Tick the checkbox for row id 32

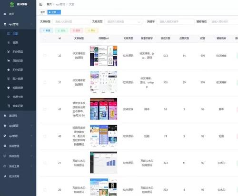click(x=45, y=56)
